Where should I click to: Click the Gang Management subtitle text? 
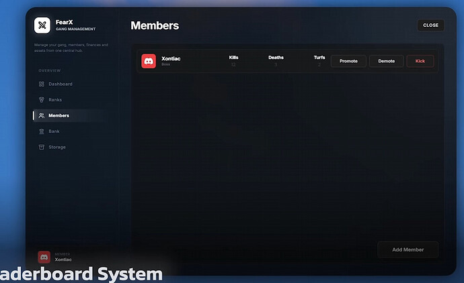75,30
